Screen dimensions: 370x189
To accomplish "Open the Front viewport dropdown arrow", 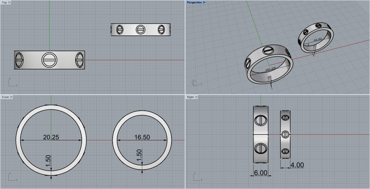I will click(11, 97).
